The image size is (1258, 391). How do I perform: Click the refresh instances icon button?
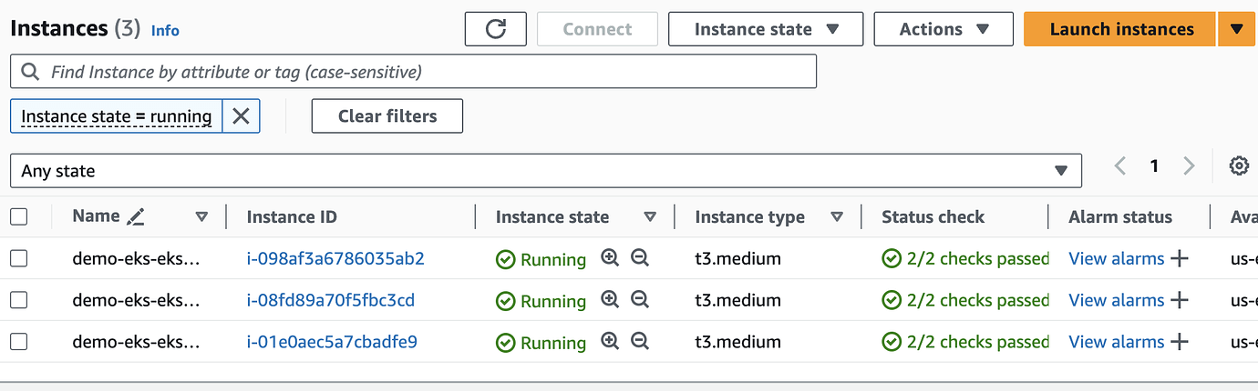click(496, 29)
